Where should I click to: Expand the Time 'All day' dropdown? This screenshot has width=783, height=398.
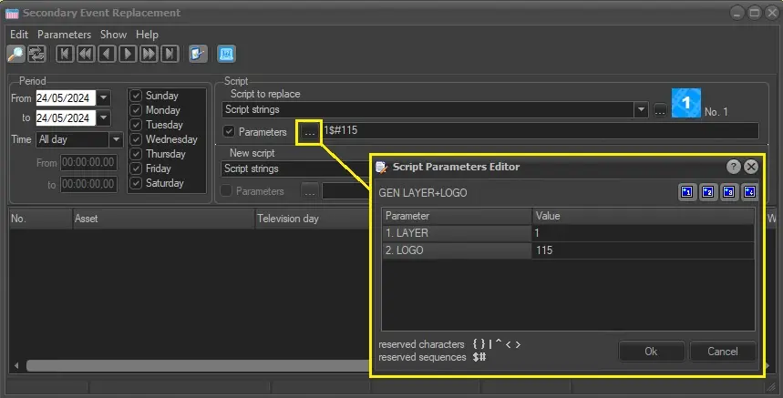click(x=116, y=140)
